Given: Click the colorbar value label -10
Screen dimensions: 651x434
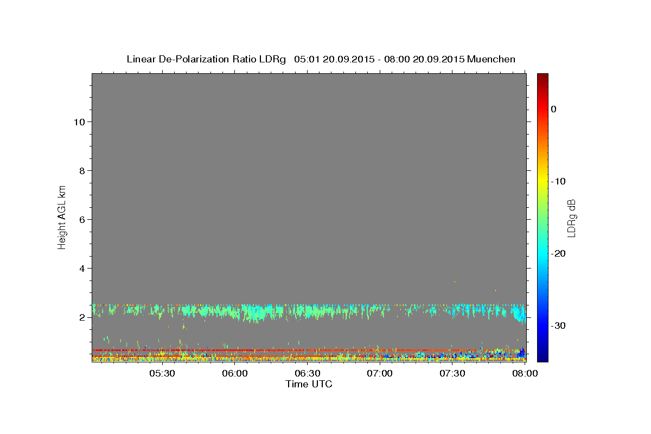Looking at the screenshot, I should click(558, 181).
